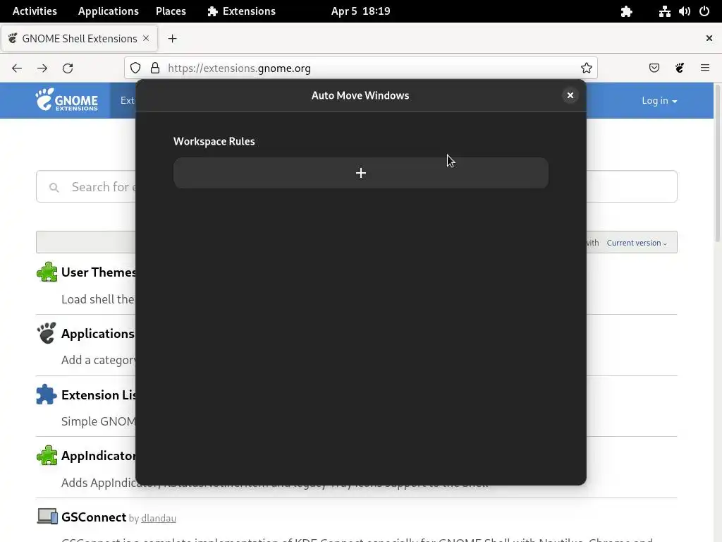722x542 pixels.
Task: Go forward with the browser forward arrow
Action: (42, 68)
